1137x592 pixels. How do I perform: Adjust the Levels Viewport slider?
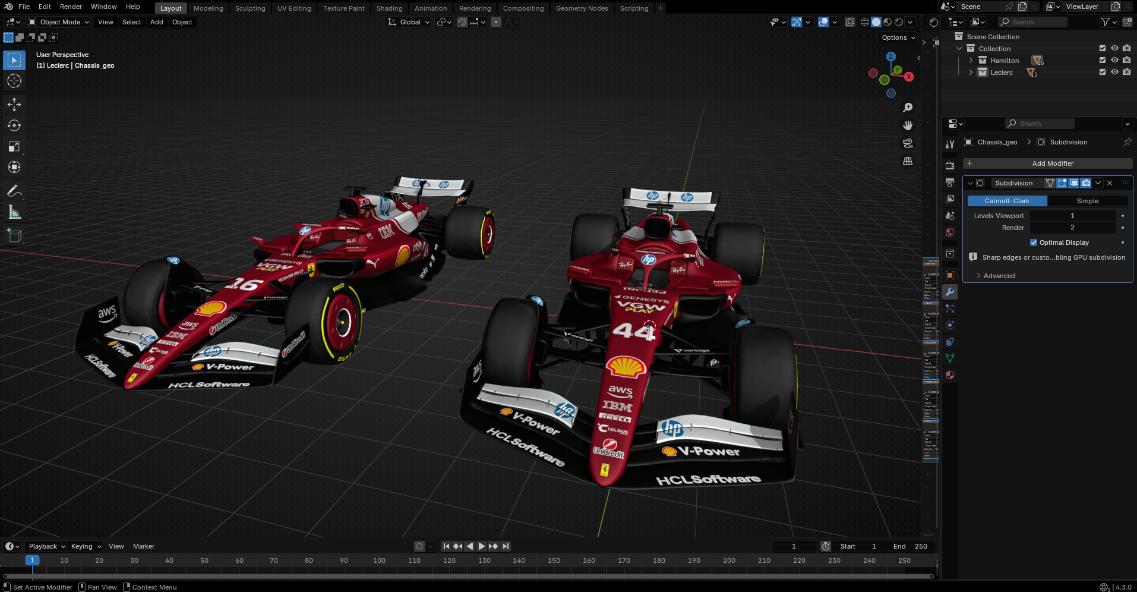point(1072,216)
